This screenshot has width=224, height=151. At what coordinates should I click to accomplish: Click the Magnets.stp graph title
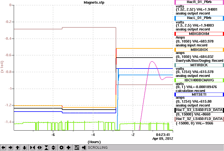point(94,3)
